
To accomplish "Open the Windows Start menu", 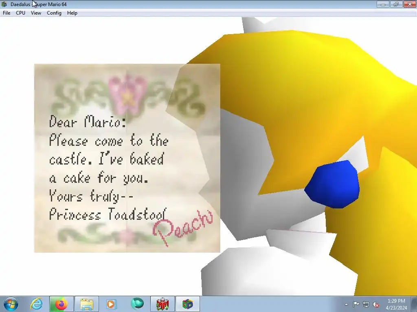I will coord(11,304).
